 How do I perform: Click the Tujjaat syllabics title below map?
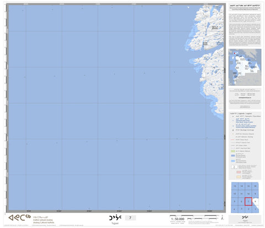115,218
